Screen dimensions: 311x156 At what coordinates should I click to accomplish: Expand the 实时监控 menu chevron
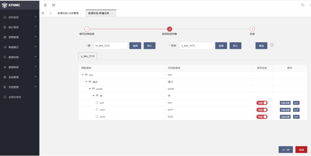click(x=36, y=17)
